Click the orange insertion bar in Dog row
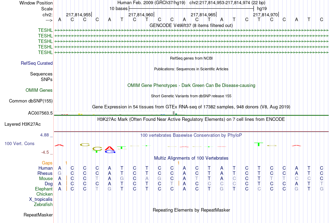 179,183
